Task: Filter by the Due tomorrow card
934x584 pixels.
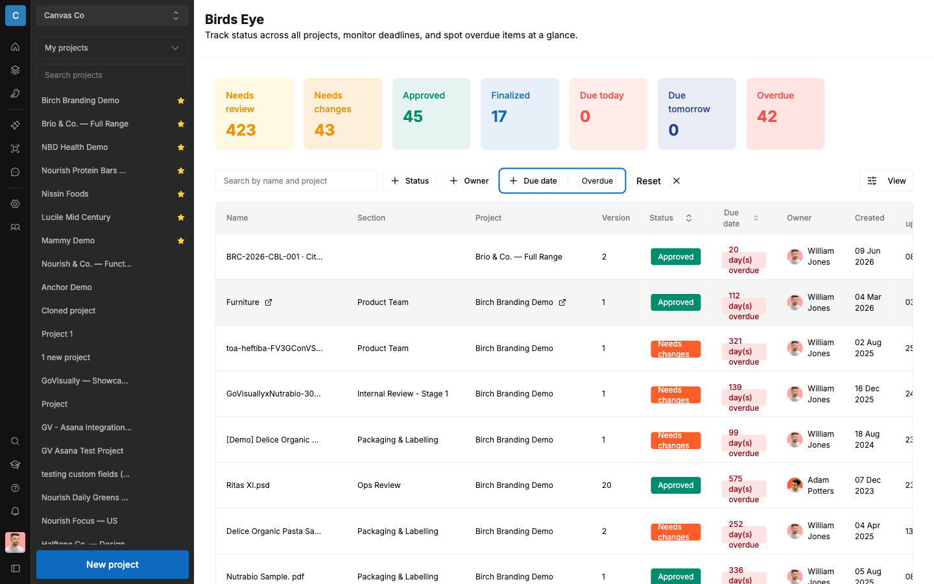Action: tap(697, 114)
